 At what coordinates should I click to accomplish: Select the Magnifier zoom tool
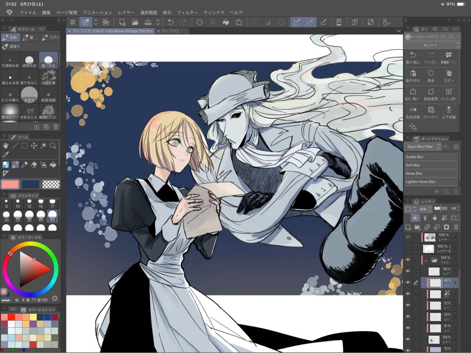[x=53, y=145]
